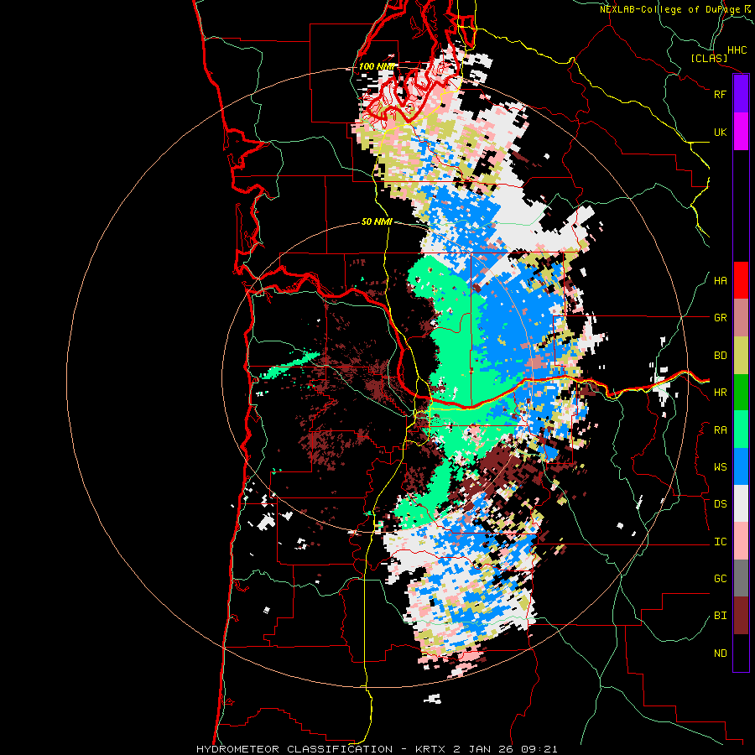Click the '50 NMI' range ring label
This screenshot has width=755, height=755.
[x=377, y=222]
